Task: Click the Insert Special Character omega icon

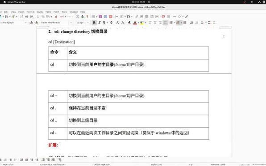Action: coord(128,16)
